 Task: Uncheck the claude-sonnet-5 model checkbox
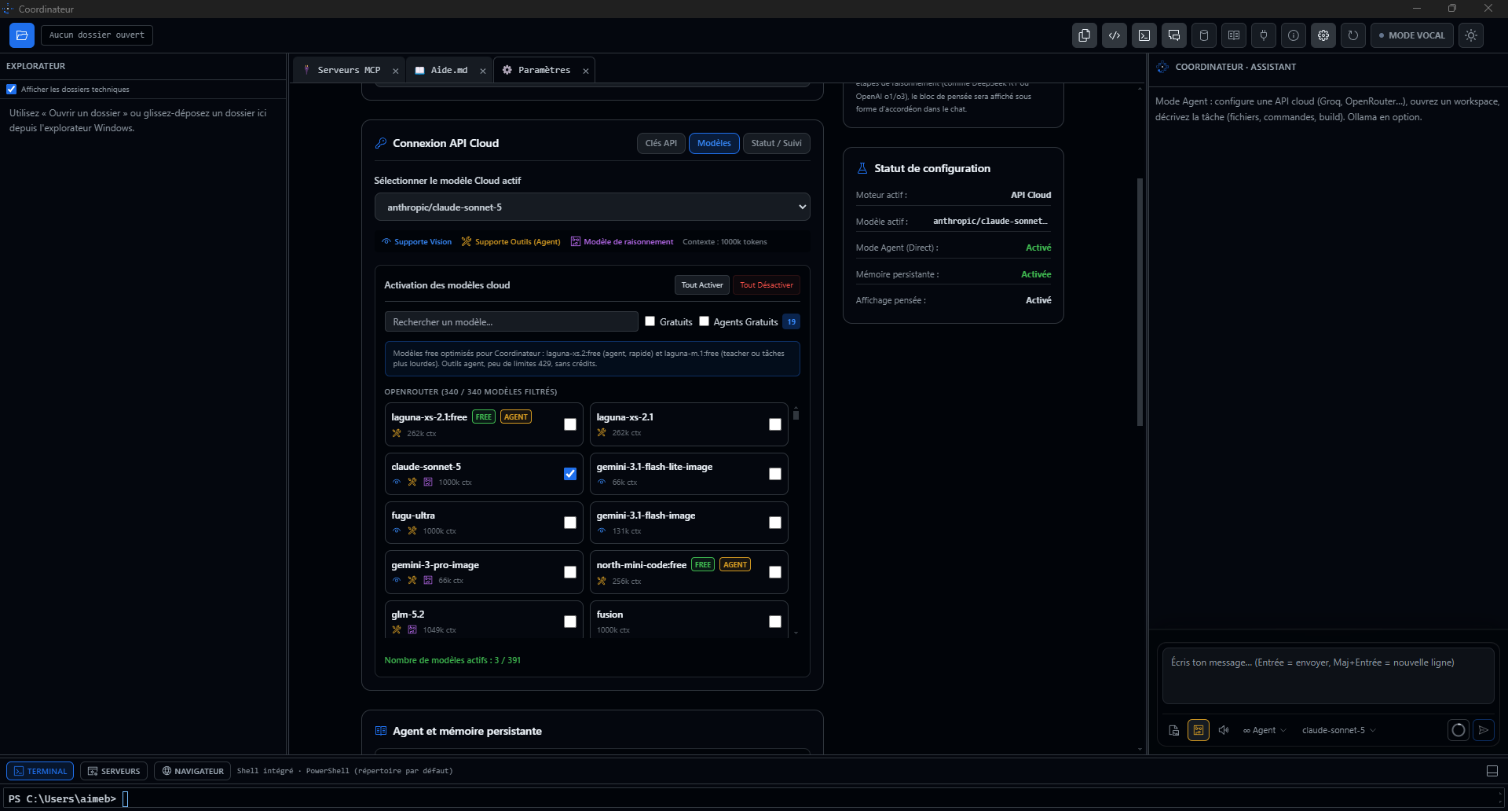[x=570, y=474]
